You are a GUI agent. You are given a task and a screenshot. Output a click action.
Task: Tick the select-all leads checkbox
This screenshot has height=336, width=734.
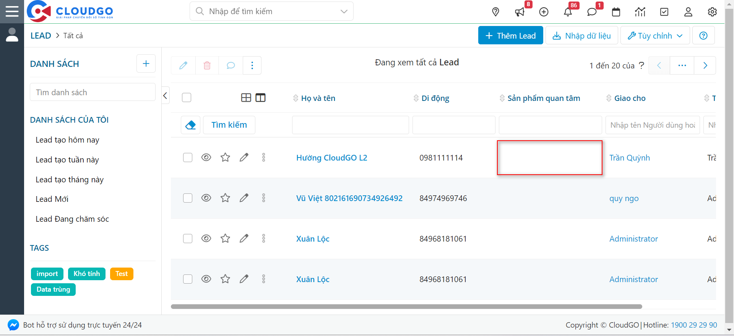tap(187, 98)
